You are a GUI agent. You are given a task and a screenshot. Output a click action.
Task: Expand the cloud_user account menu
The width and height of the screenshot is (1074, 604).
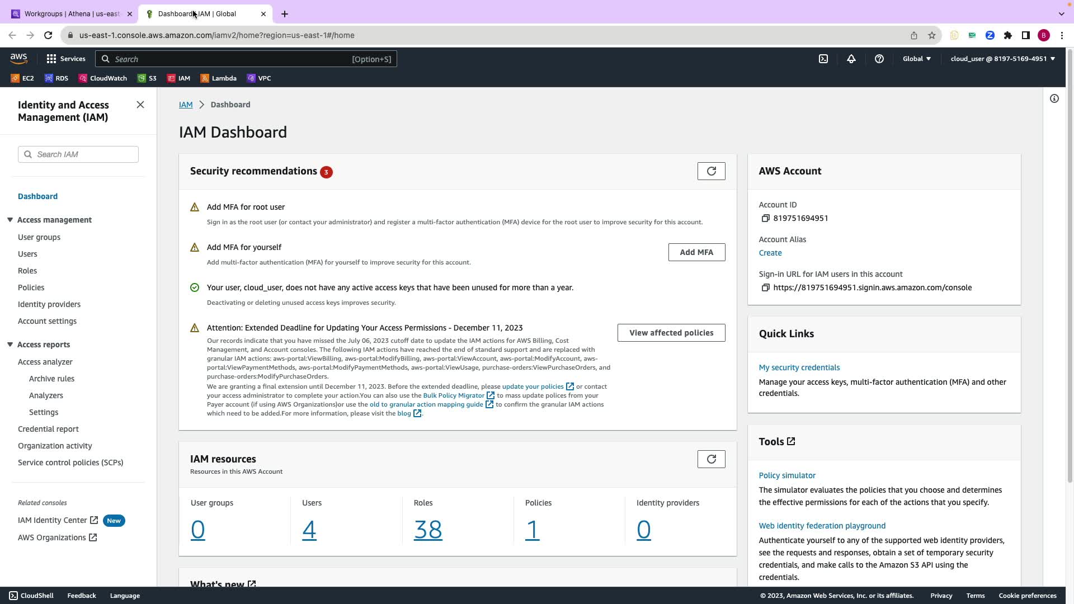[1002, 59]
